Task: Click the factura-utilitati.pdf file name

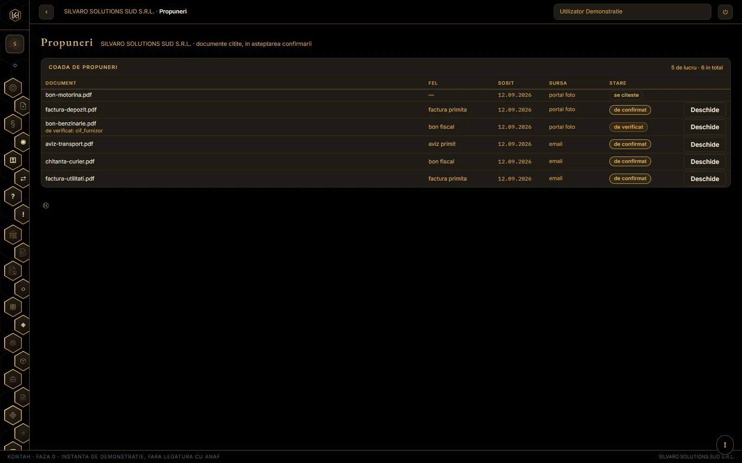Action: pos(70,179)
